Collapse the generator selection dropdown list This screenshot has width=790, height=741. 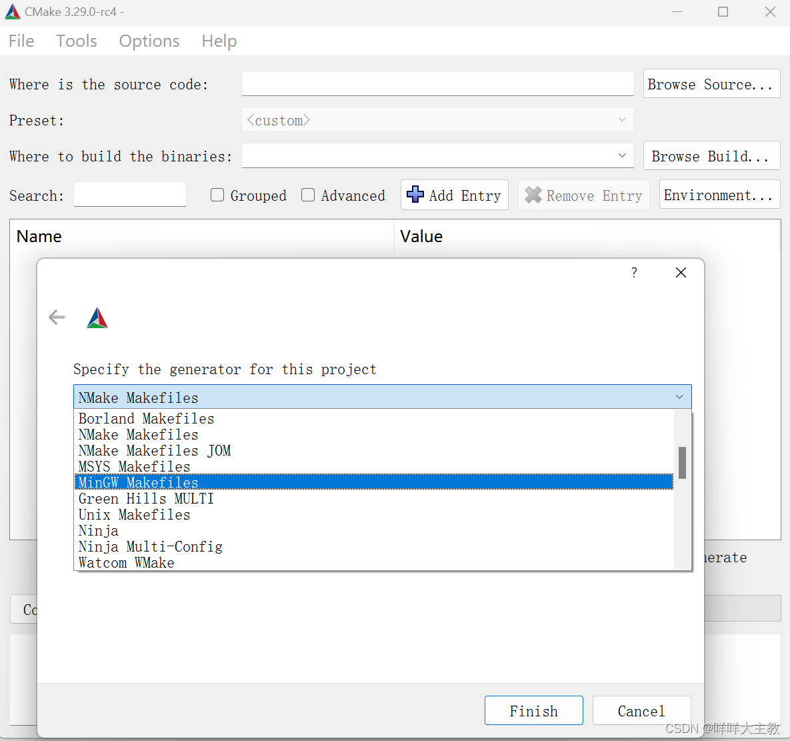coord(679,396)
